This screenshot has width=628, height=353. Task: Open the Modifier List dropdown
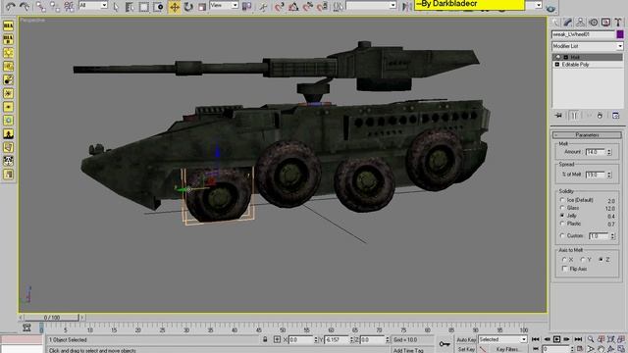click(x=587, y=46)
